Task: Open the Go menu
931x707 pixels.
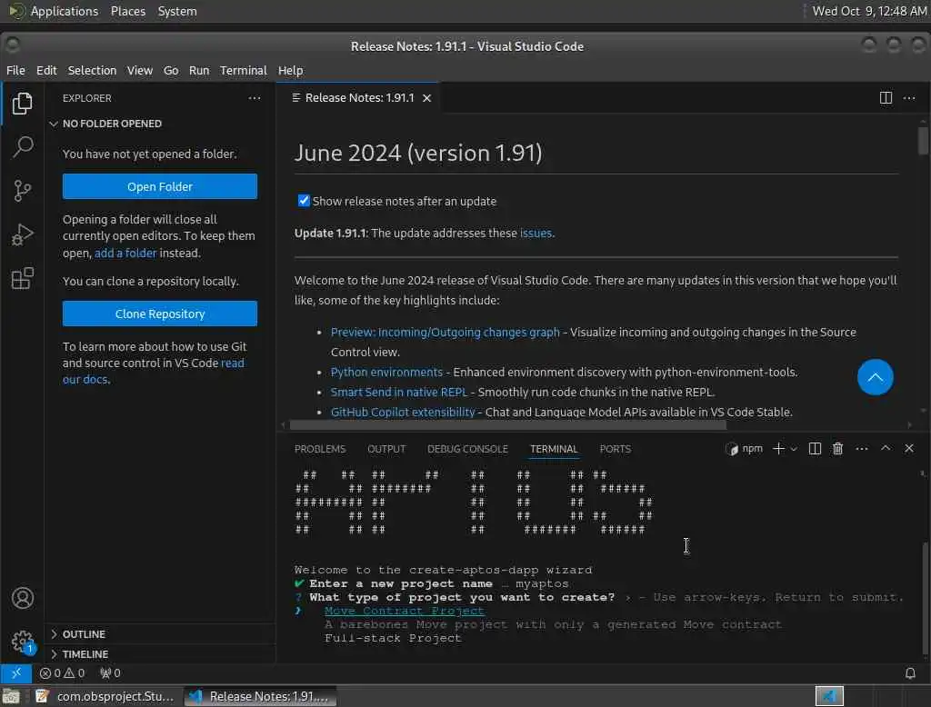Action: pyautogui.click(x=171, y=70)
